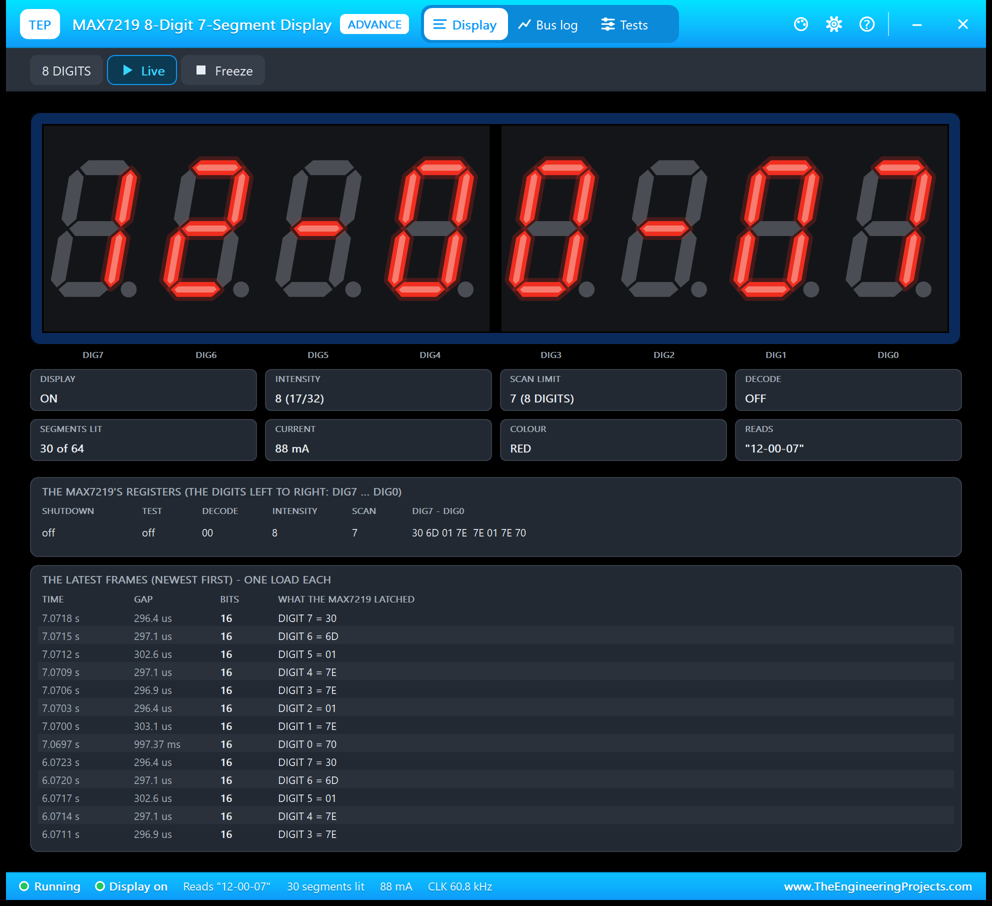
Task: Click the DIG6 seven-segment digit
Action: 207,229
